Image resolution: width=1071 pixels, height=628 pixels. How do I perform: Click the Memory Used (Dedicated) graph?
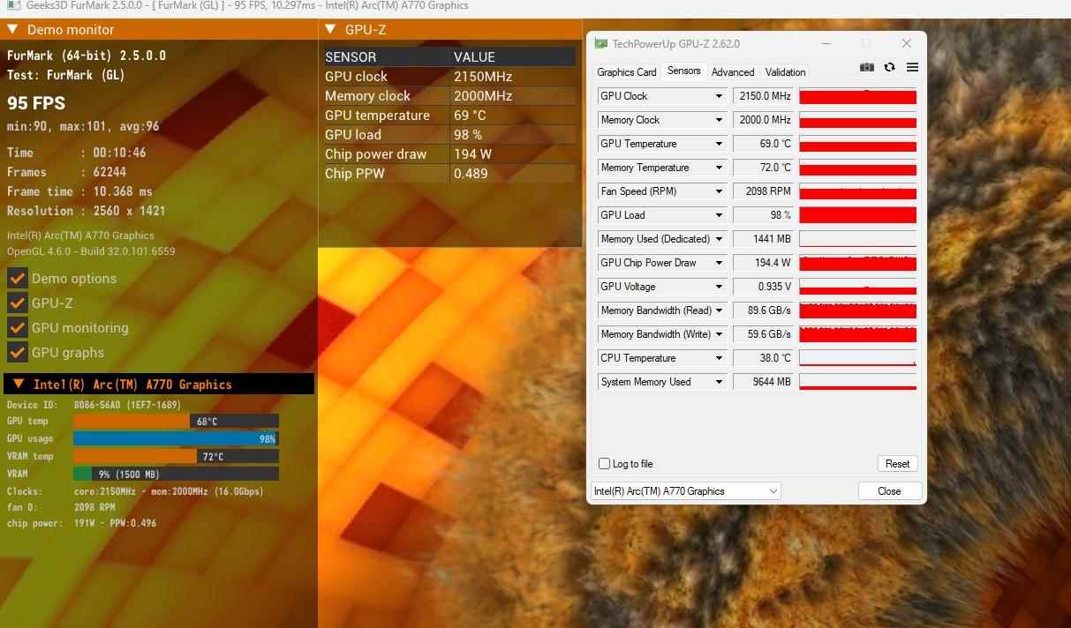pyautogui.click(x=857, y=239)
